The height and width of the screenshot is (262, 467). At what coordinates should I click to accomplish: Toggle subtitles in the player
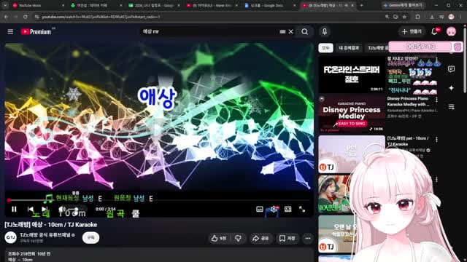(x=260, y=209)
